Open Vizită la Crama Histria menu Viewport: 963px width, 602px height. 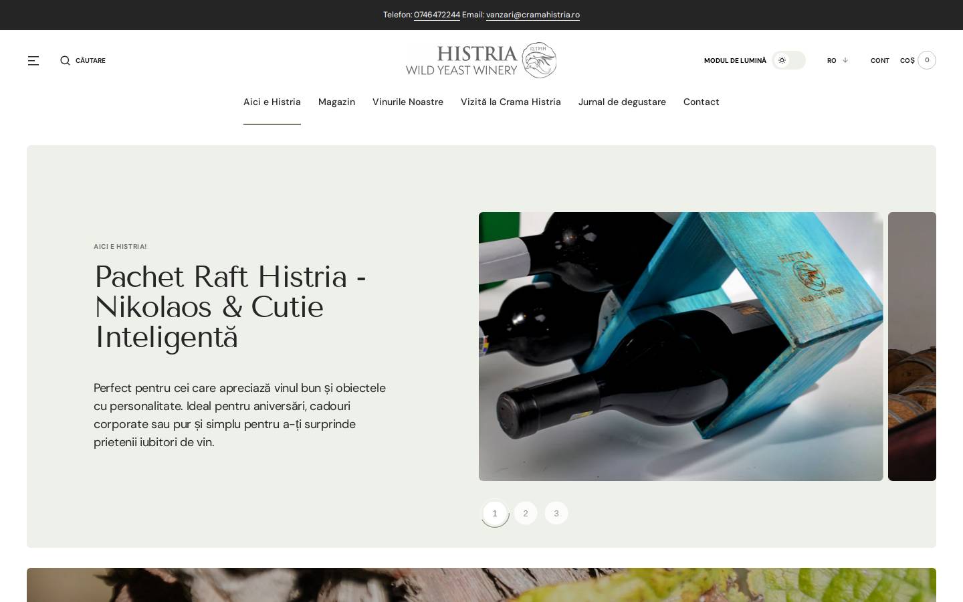511,102
